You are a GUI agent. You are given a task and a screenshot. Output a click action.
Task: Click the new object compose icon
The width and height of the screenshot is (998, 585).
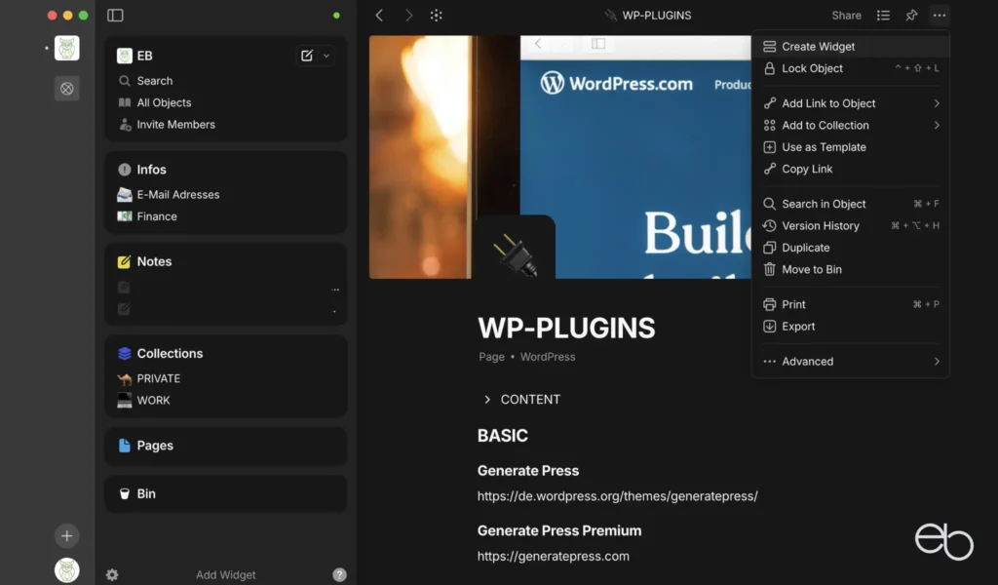point(307,56)
